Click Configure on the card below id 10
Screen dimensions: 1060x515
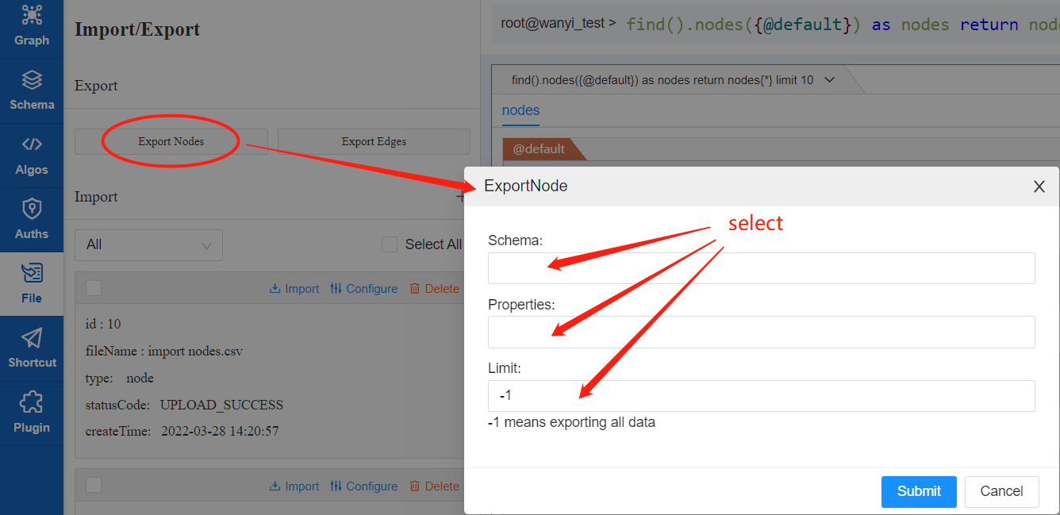point(364,486)
